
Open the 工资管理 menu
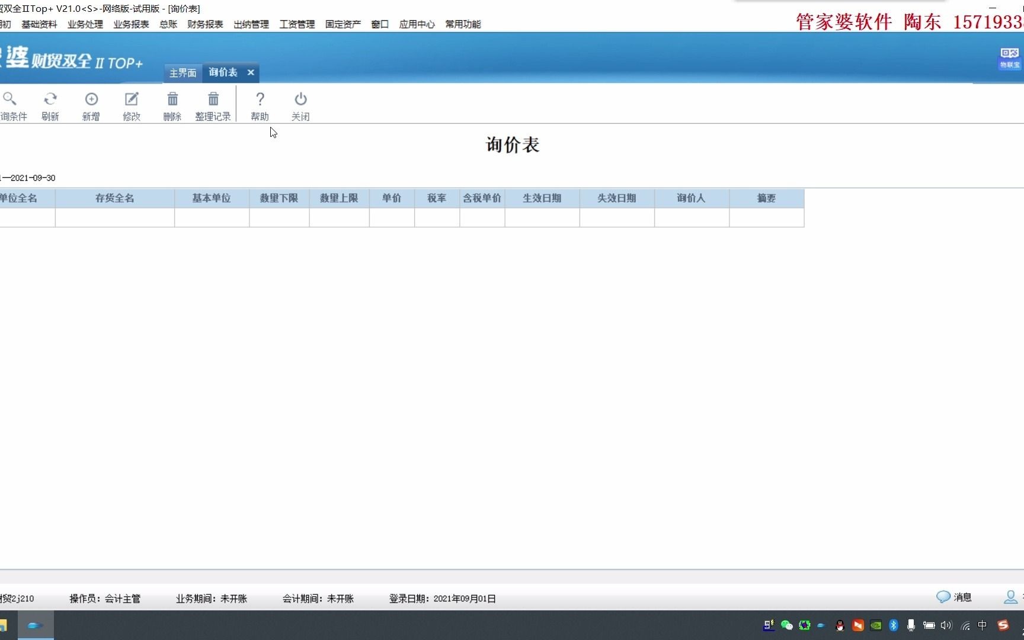[x=297, y=24]
